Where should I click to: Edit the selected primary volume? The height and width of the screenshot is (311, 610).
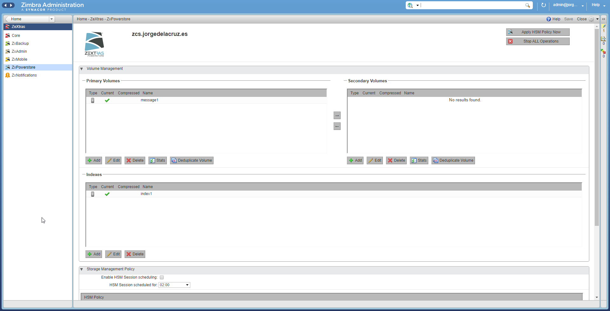113,160
